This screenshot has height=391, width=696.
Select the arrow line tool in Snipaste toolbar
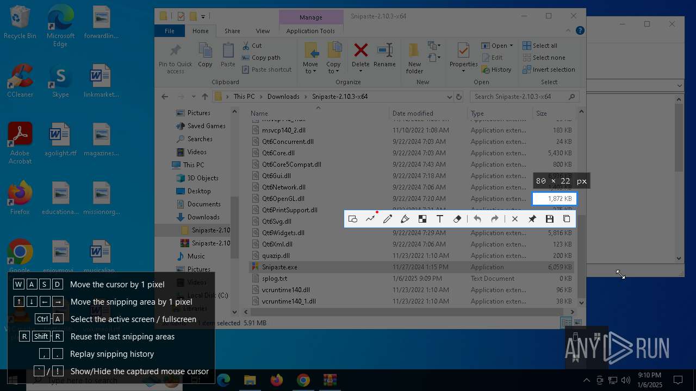(x=370, y=219)
